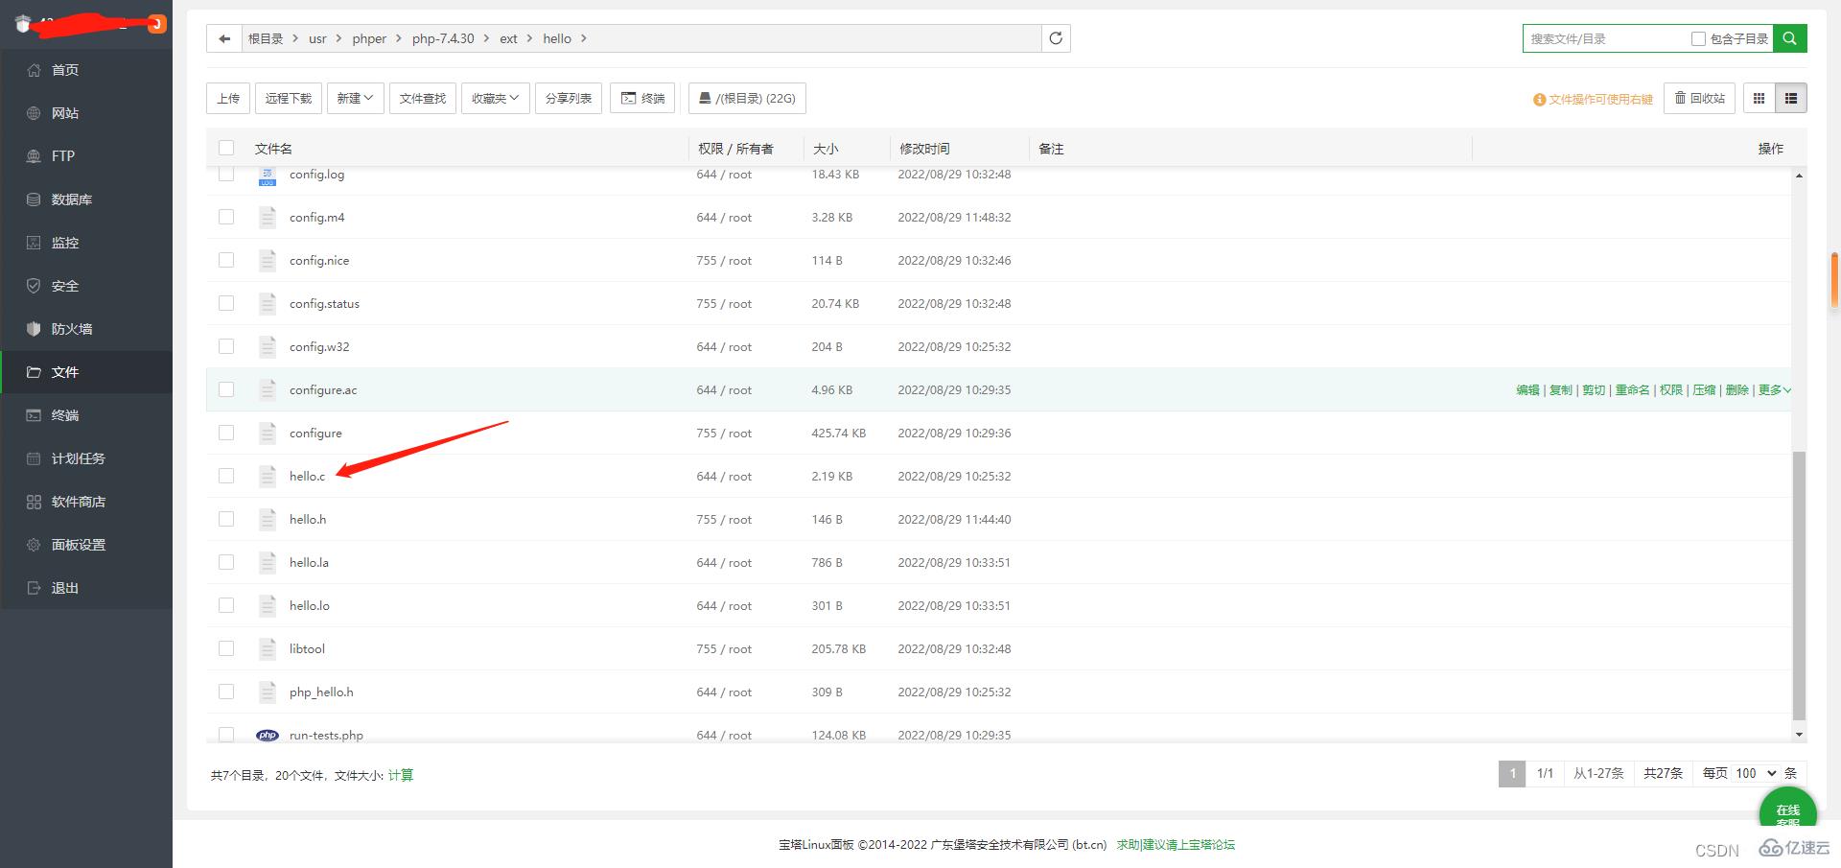
Task: Enable the 包含子目录 include subdirectories checkbox
Action: (x=1698, y=38)
